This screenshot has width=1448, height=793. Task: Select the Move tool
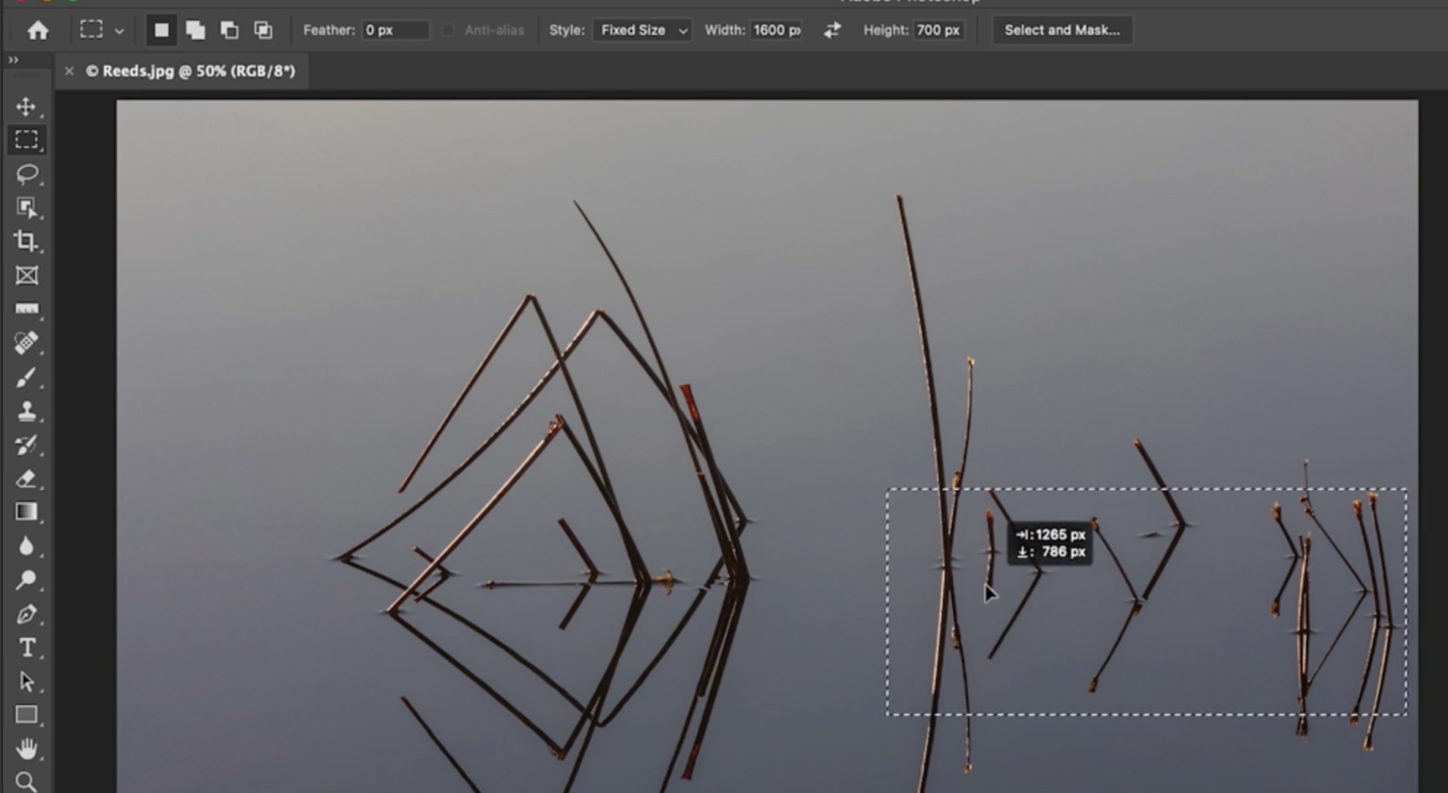click(26, 107)
